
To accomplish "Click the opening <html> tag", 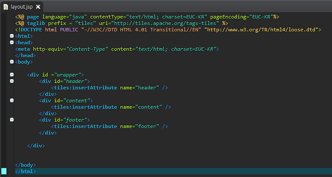I will click(x=24, y=36).
